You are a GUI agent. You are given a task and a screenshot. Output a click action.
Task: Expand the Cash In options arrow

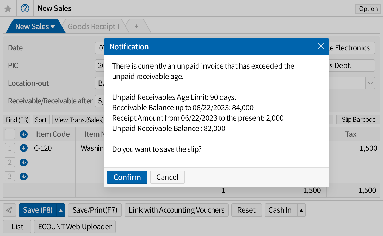(x=301, y=210)
